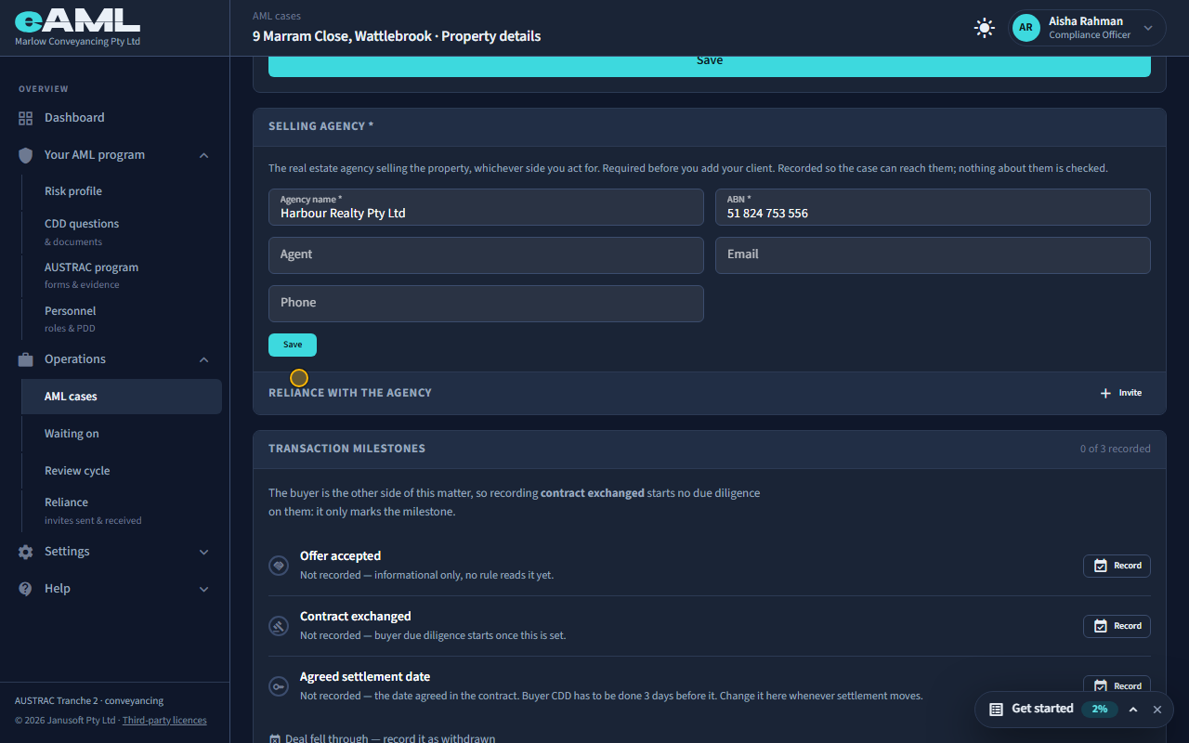Click the Dashboard grid icon
Image resolution: width=1189 pixels, height=743 pixels.
click(x=26, y=118)
